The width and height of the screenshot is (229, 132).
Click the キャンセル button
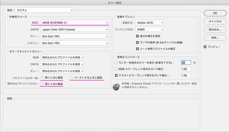(x=215, y=21)
